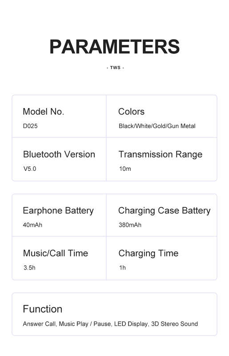Click the Transmission Range label
The width and height of the screenshot is (229, 356).
161,154
